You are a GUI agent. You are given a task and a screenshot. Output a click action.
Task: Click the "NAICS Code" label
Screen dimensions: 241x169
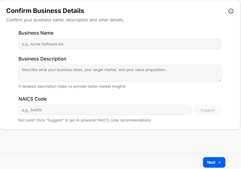point(33,99)
